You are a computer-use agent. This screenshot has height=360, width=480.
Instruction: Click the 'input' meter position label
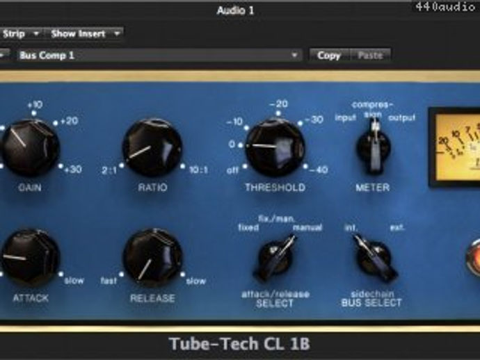coord(345,117)
